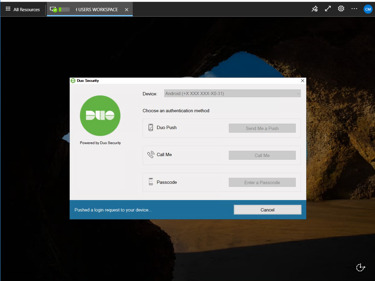The image size is (375, 281).
Task: Click the Duo Push phone icon
Action: click(151, 128)
